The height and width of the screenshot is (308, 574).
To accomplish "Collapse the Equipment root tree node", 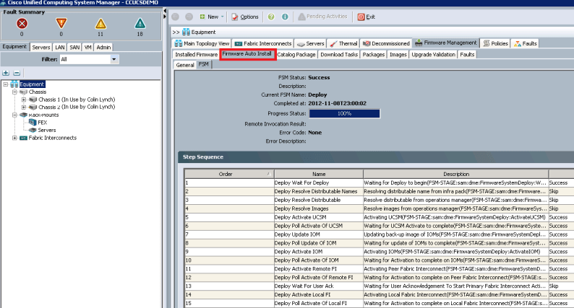I will click(x=6, y=84).
